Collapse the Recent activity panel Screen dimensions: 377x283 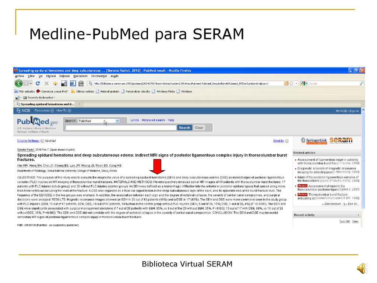click(x=358, y=215)
